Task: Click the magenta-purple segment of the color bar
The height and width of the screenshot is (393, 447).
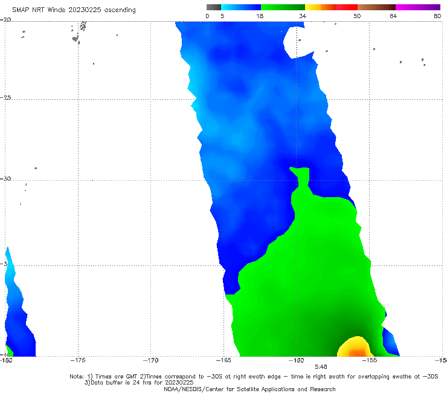Action: (418, 7)
